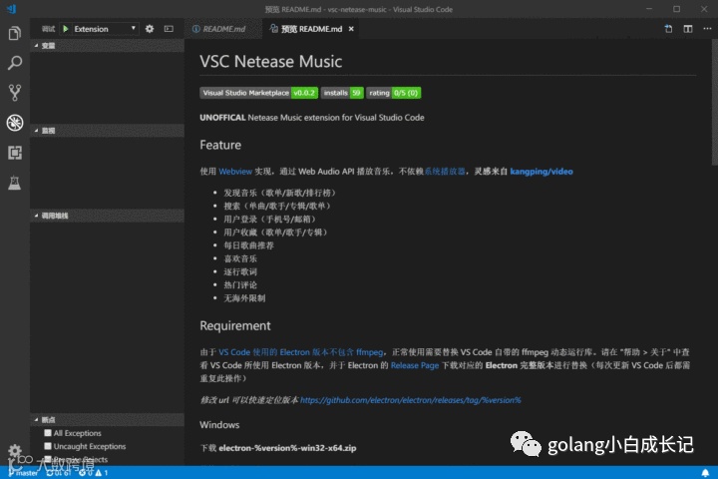Viewport: 718px width, 479px height.
Task: Click the 无海外限制 list item
Action: (x=244, y=298)
